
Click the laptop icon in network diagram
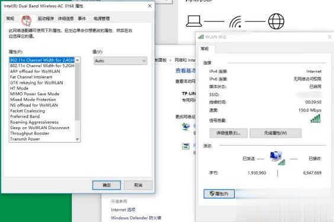pos(194,21)
